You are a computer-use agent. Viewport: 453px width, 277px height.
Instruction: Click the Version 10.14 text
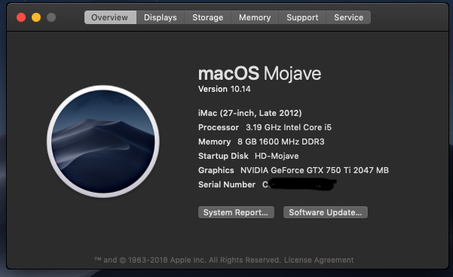[x=224, y=89]
